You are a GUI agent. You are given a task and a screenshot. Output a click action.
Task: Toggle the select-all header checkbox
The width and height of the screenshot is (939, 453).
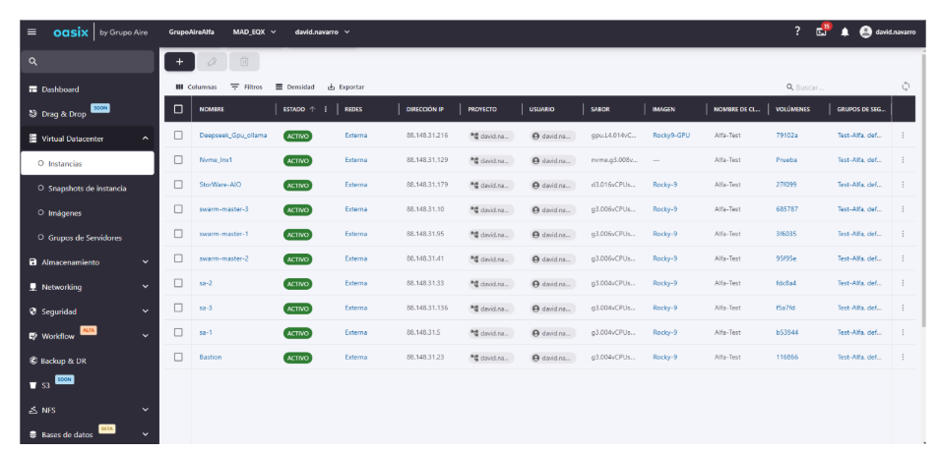click(x=178, y=109)
